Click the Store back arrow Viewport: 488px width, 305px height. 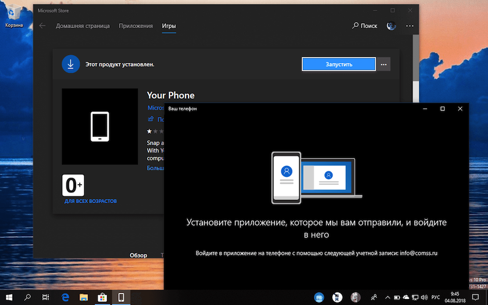click(x=42, y=26)
